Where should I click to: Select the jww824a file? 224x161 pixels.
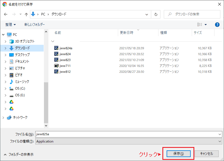point(66,48)
